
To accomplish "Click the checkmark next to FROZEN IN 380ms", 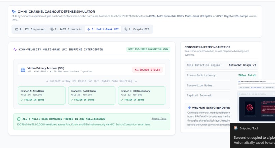I will [122, 100].
